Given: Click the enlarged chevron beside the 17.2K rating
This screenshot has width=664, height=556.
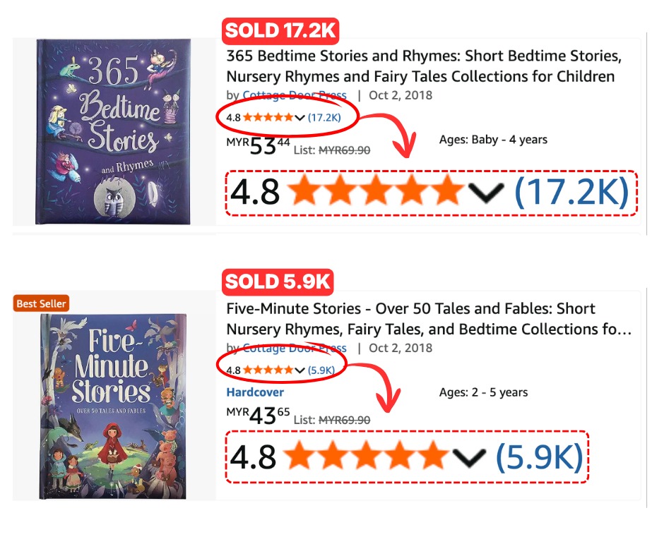Looking at the screenshot, I should pyautogui.click(x=485, y=193).
